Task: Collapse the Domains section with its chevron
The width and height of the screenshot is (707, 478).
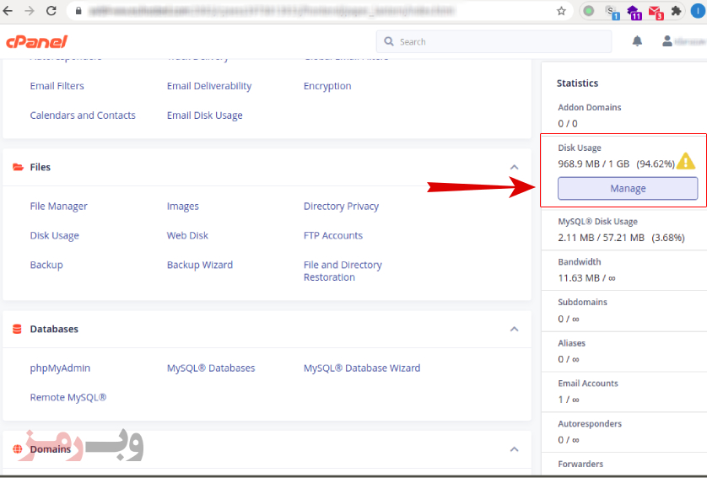Action: tap(514, 449)
